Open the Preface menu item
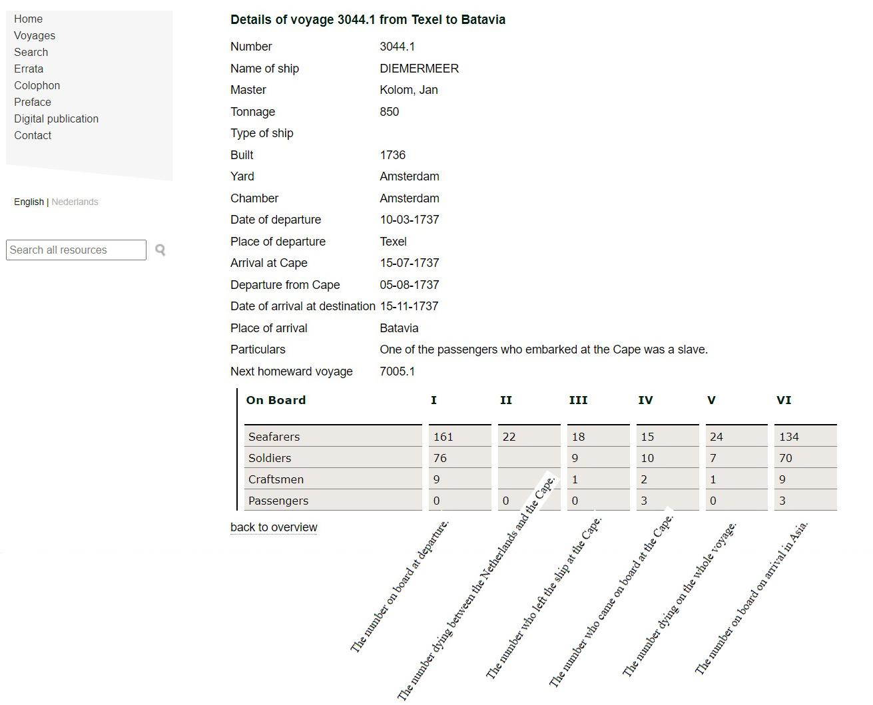Viewport: 873px width, 705px height. point(33,102)
